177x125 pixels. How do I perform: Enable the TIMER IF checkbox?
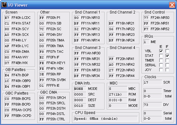pos(167,60)
